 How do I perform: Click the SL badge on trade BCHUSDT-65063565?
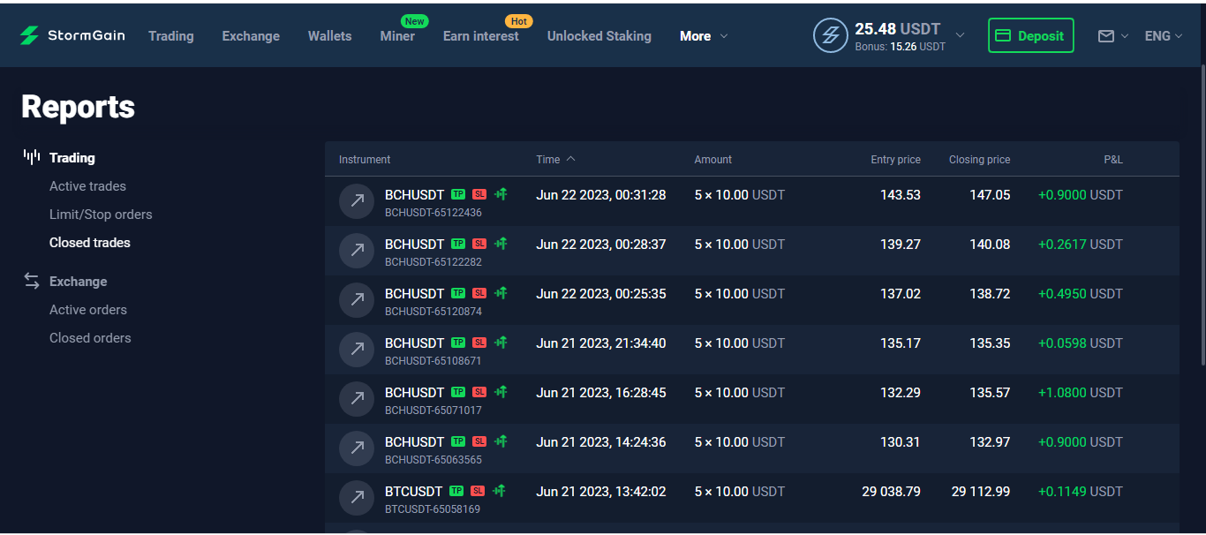479,441
